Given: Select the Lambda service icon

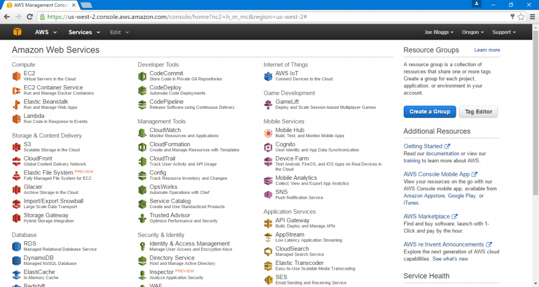Looking at the screenshot, I should [x=16, y=119].
